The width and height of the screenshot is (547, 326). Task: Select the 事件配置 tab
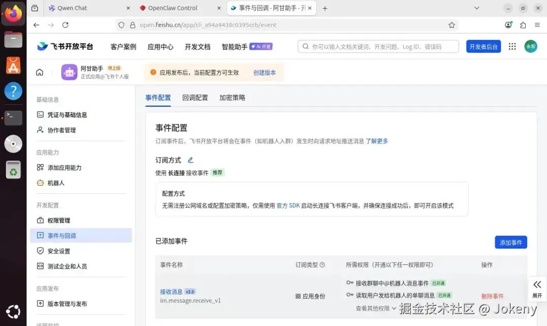(158, 98)
